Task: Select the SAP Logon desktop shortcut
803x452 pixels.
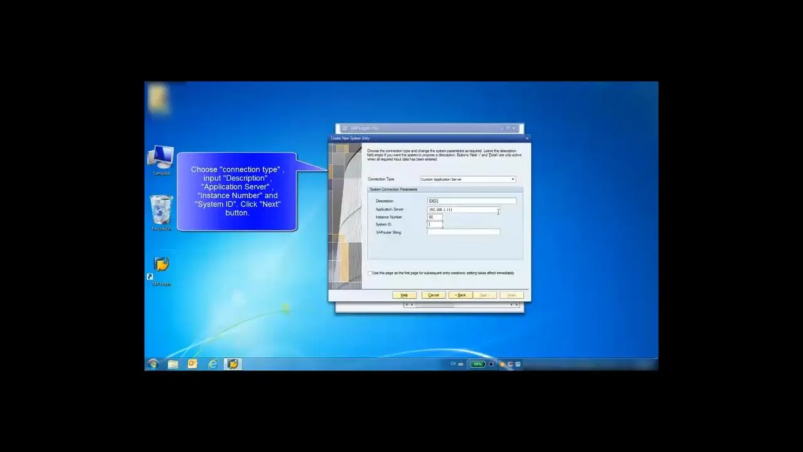Action: pyautogui.click(x=161, y=271)
